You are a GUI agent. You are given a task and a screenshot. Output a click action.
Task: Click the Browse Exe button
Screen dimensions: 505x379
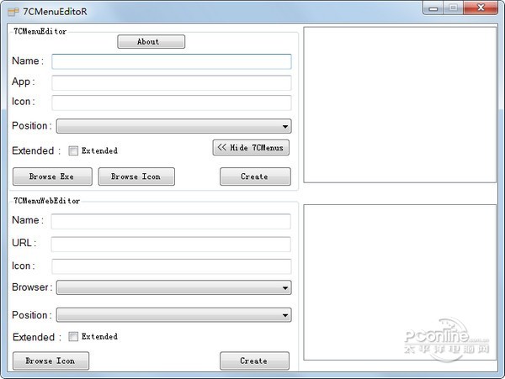tap(52, 176)
